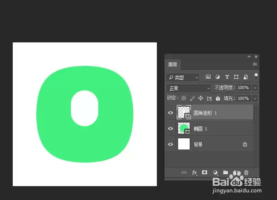Toggle visibility of the 背景 layer

[170, 145]
